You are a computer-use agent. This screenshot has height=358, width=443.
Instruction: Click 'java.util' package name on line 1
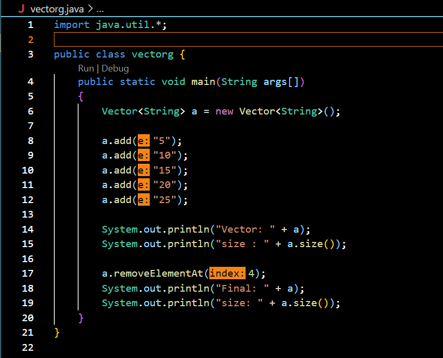123,25
